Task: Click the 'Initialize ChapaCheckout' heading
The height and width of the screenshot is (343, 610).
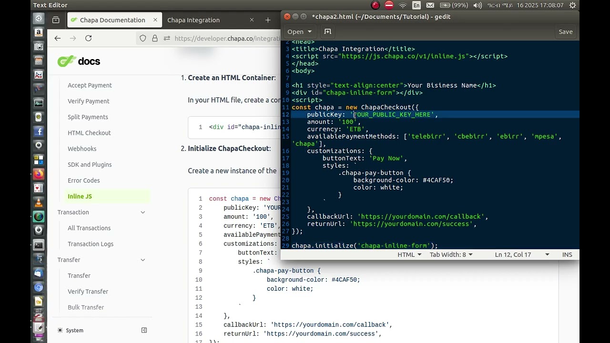Action: pos(229,149)
